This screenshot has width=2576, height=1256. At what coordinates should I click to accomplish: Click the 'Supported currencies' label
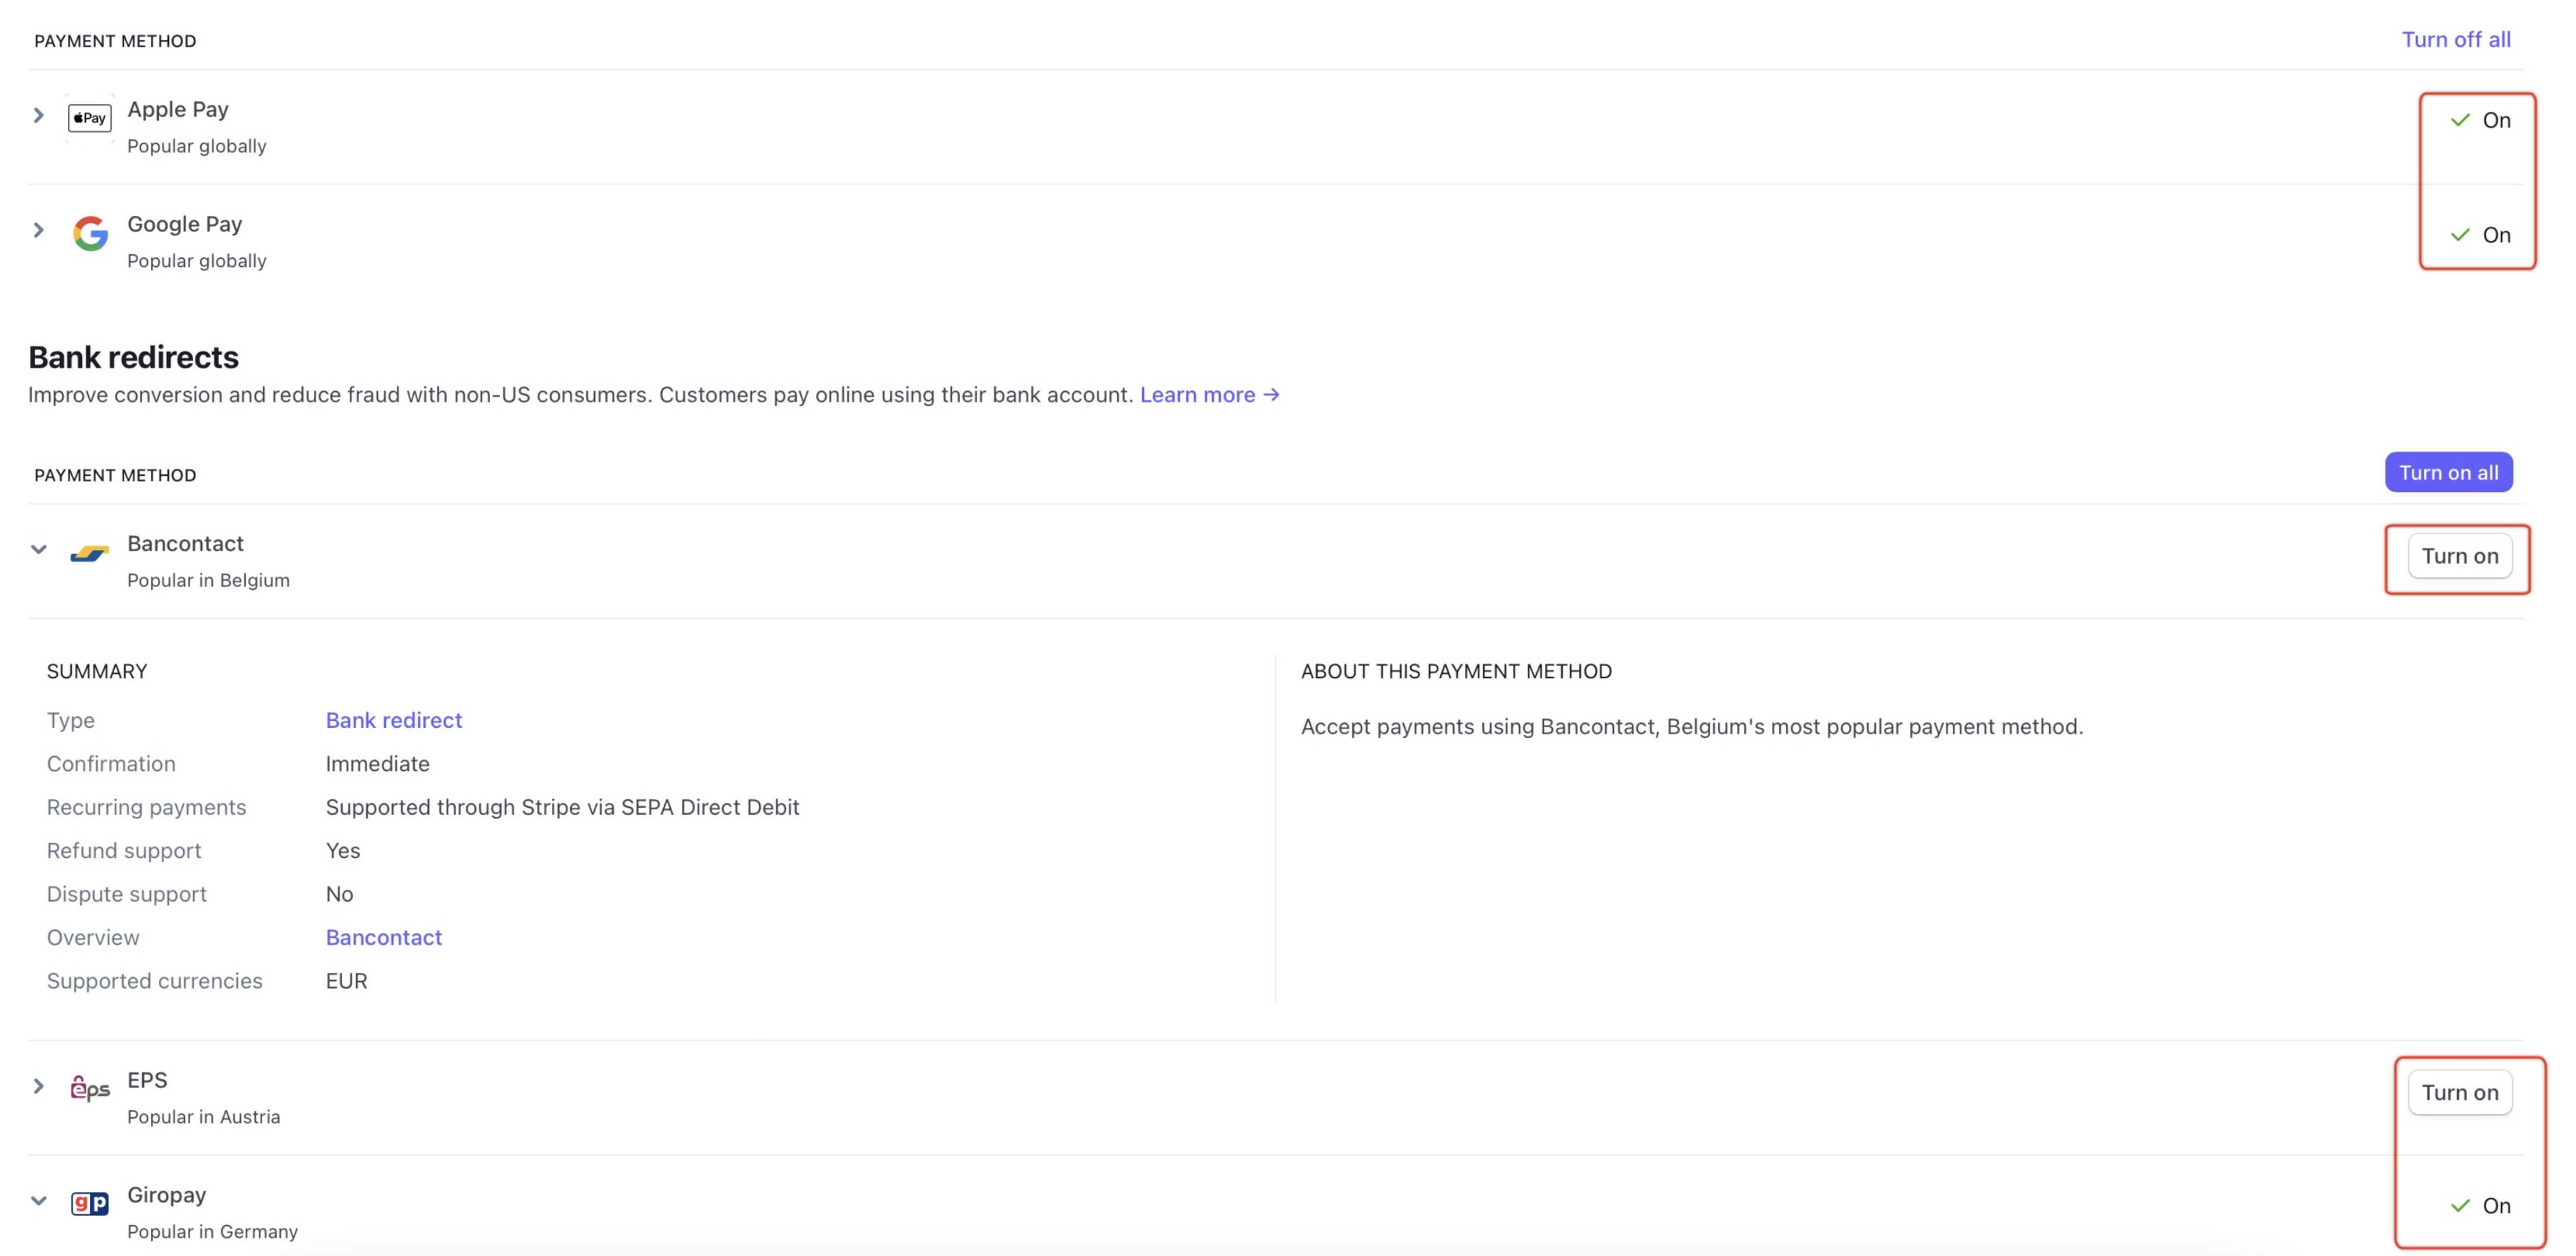tap(155, 981)
